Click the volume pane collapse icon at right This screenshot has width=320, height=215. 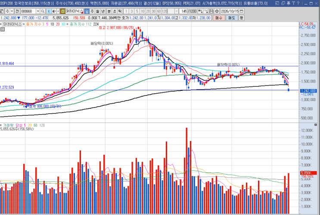coord(316,125)
